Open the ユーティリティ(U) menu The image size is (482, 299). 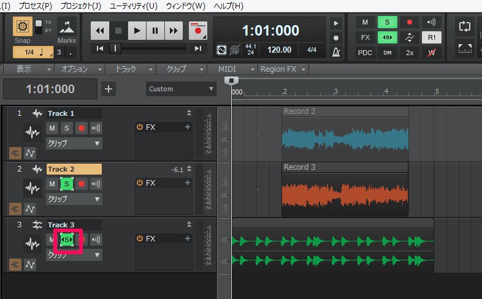134,6
